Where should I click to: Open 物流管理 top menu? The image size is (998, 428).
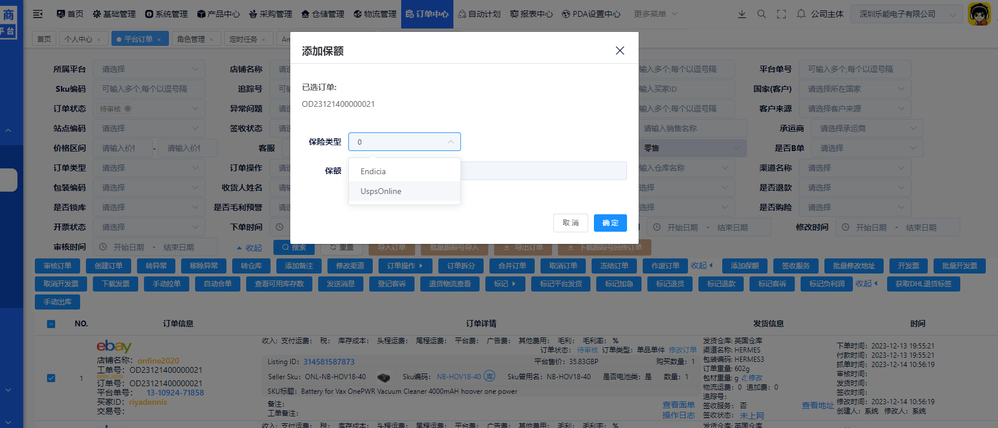375,14
